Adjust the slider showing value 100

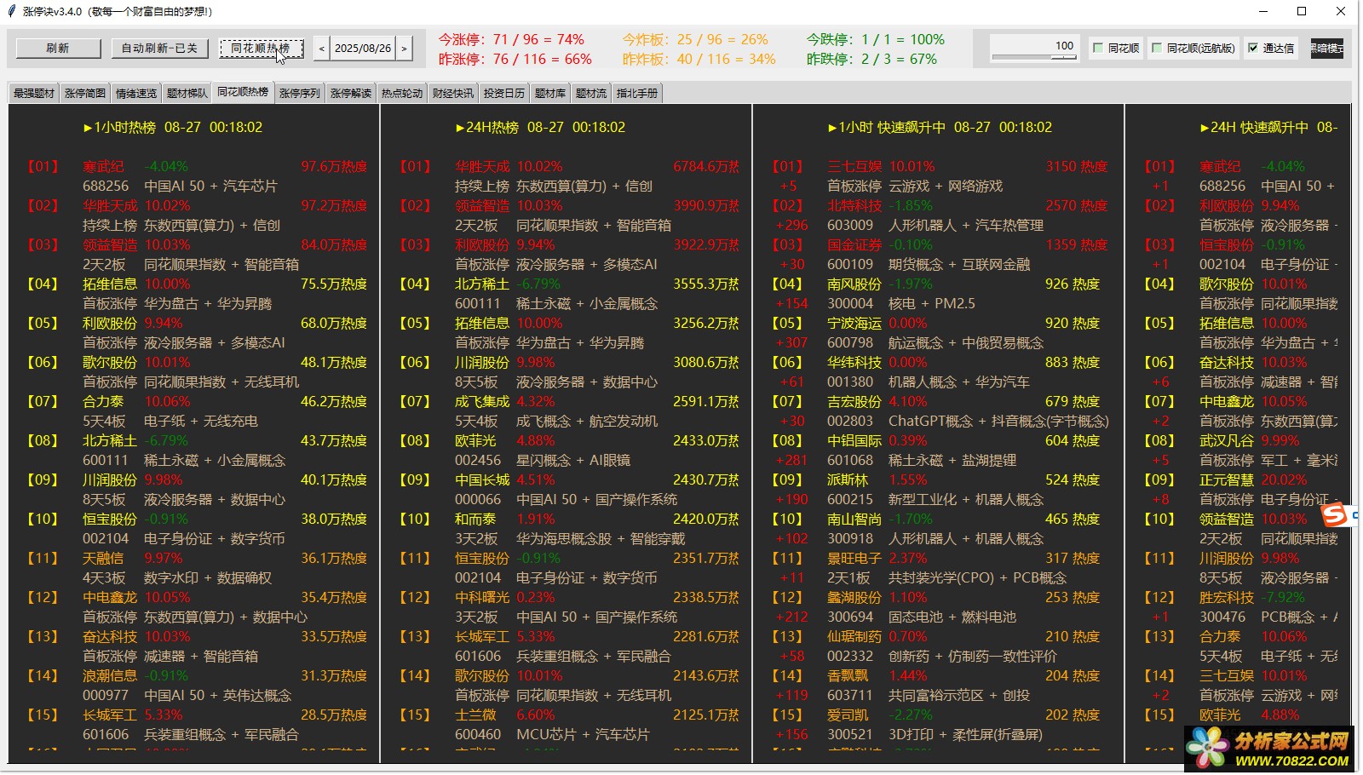click(x=1035, y=49)
